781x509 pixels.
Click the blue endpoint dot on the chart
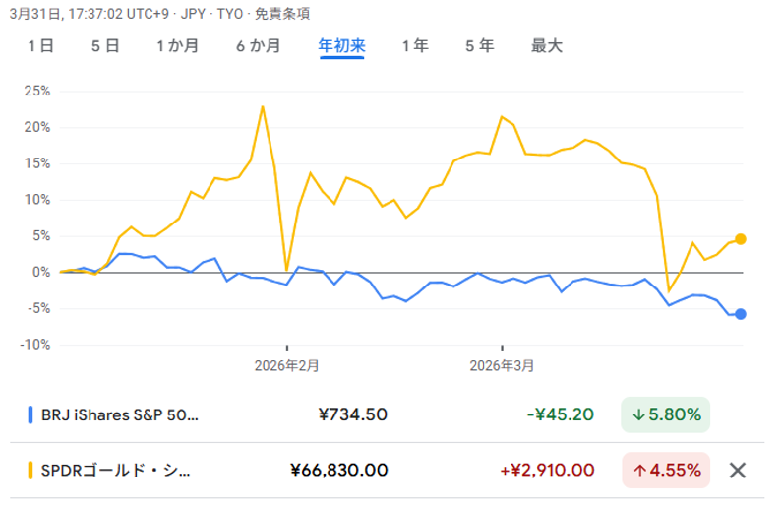(740, 314)
